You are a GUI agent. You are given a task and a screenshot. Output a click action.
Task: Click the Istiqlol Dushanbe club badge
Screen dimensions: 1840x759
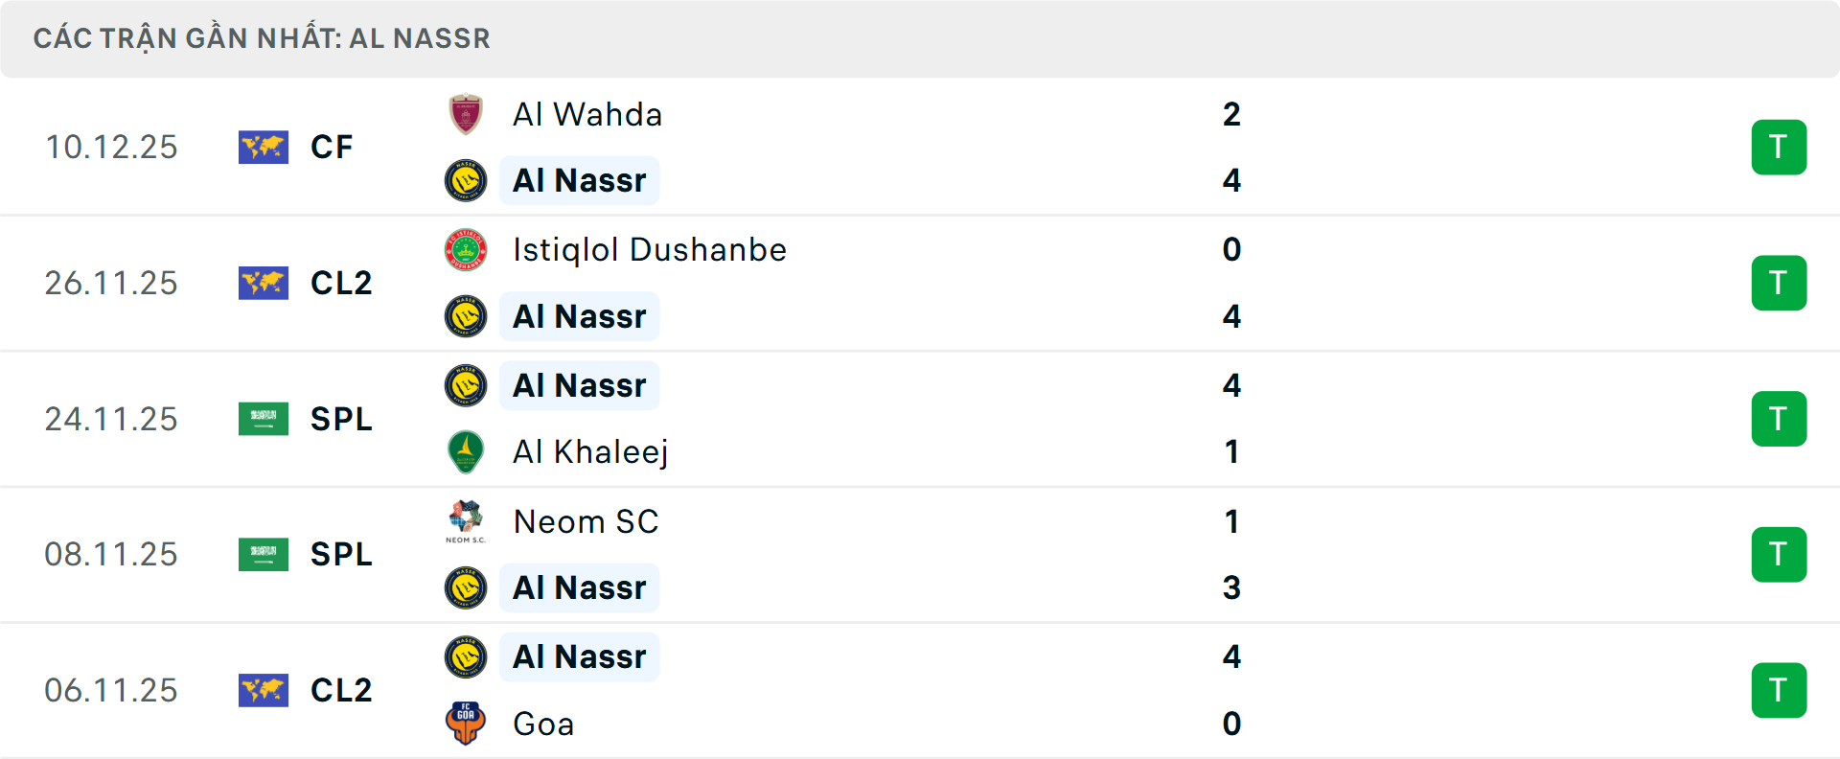[466, 249]
